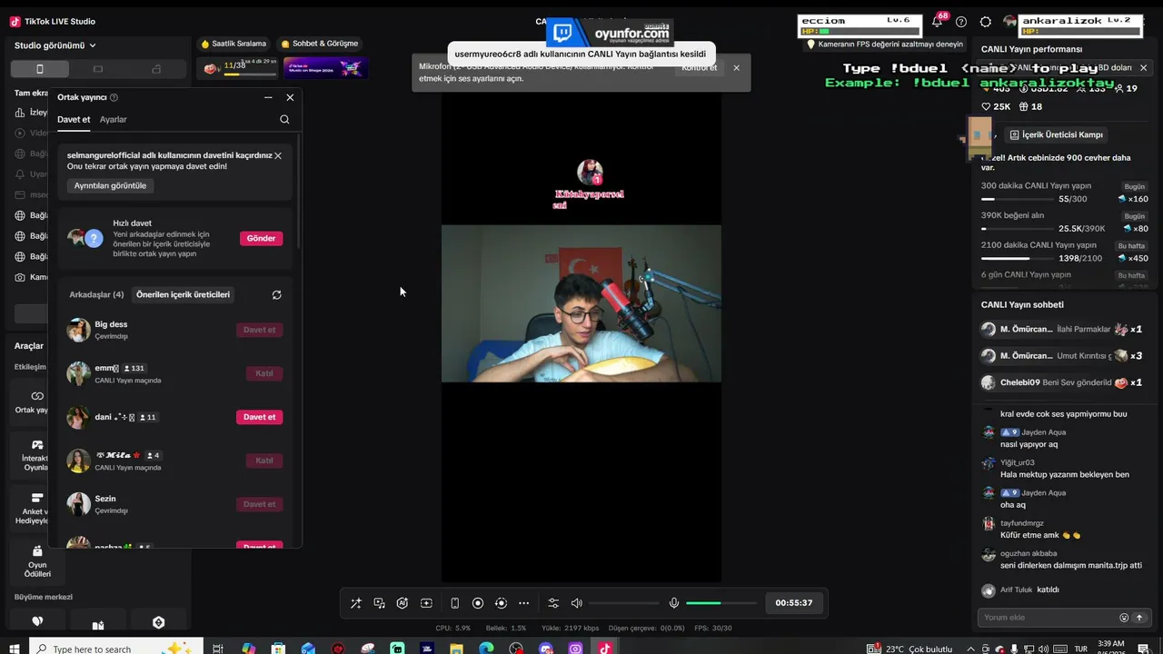This screenshot has width=1163, height=654.
Task: Mute the microphone
Action: tap(674, 603)
